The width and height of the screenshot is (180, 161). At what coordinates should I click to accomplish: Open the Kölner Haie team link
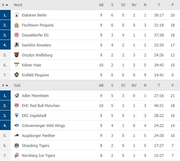pos(31,65)
